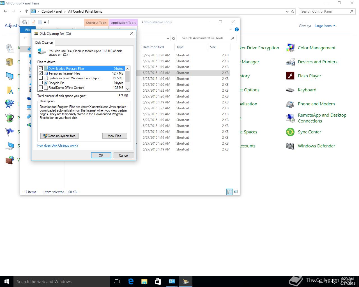The height and width of the screenshot is (287, 359).
Task: Select the Temporary Internet Files row icon
Action: 46,73
